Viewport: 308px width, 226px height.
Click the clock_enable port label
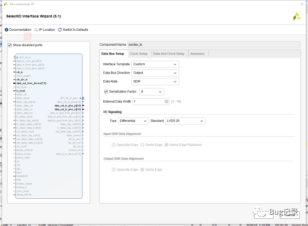(x=24, y=76)
